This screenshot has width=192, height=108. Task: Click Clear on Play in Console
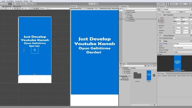172,76
